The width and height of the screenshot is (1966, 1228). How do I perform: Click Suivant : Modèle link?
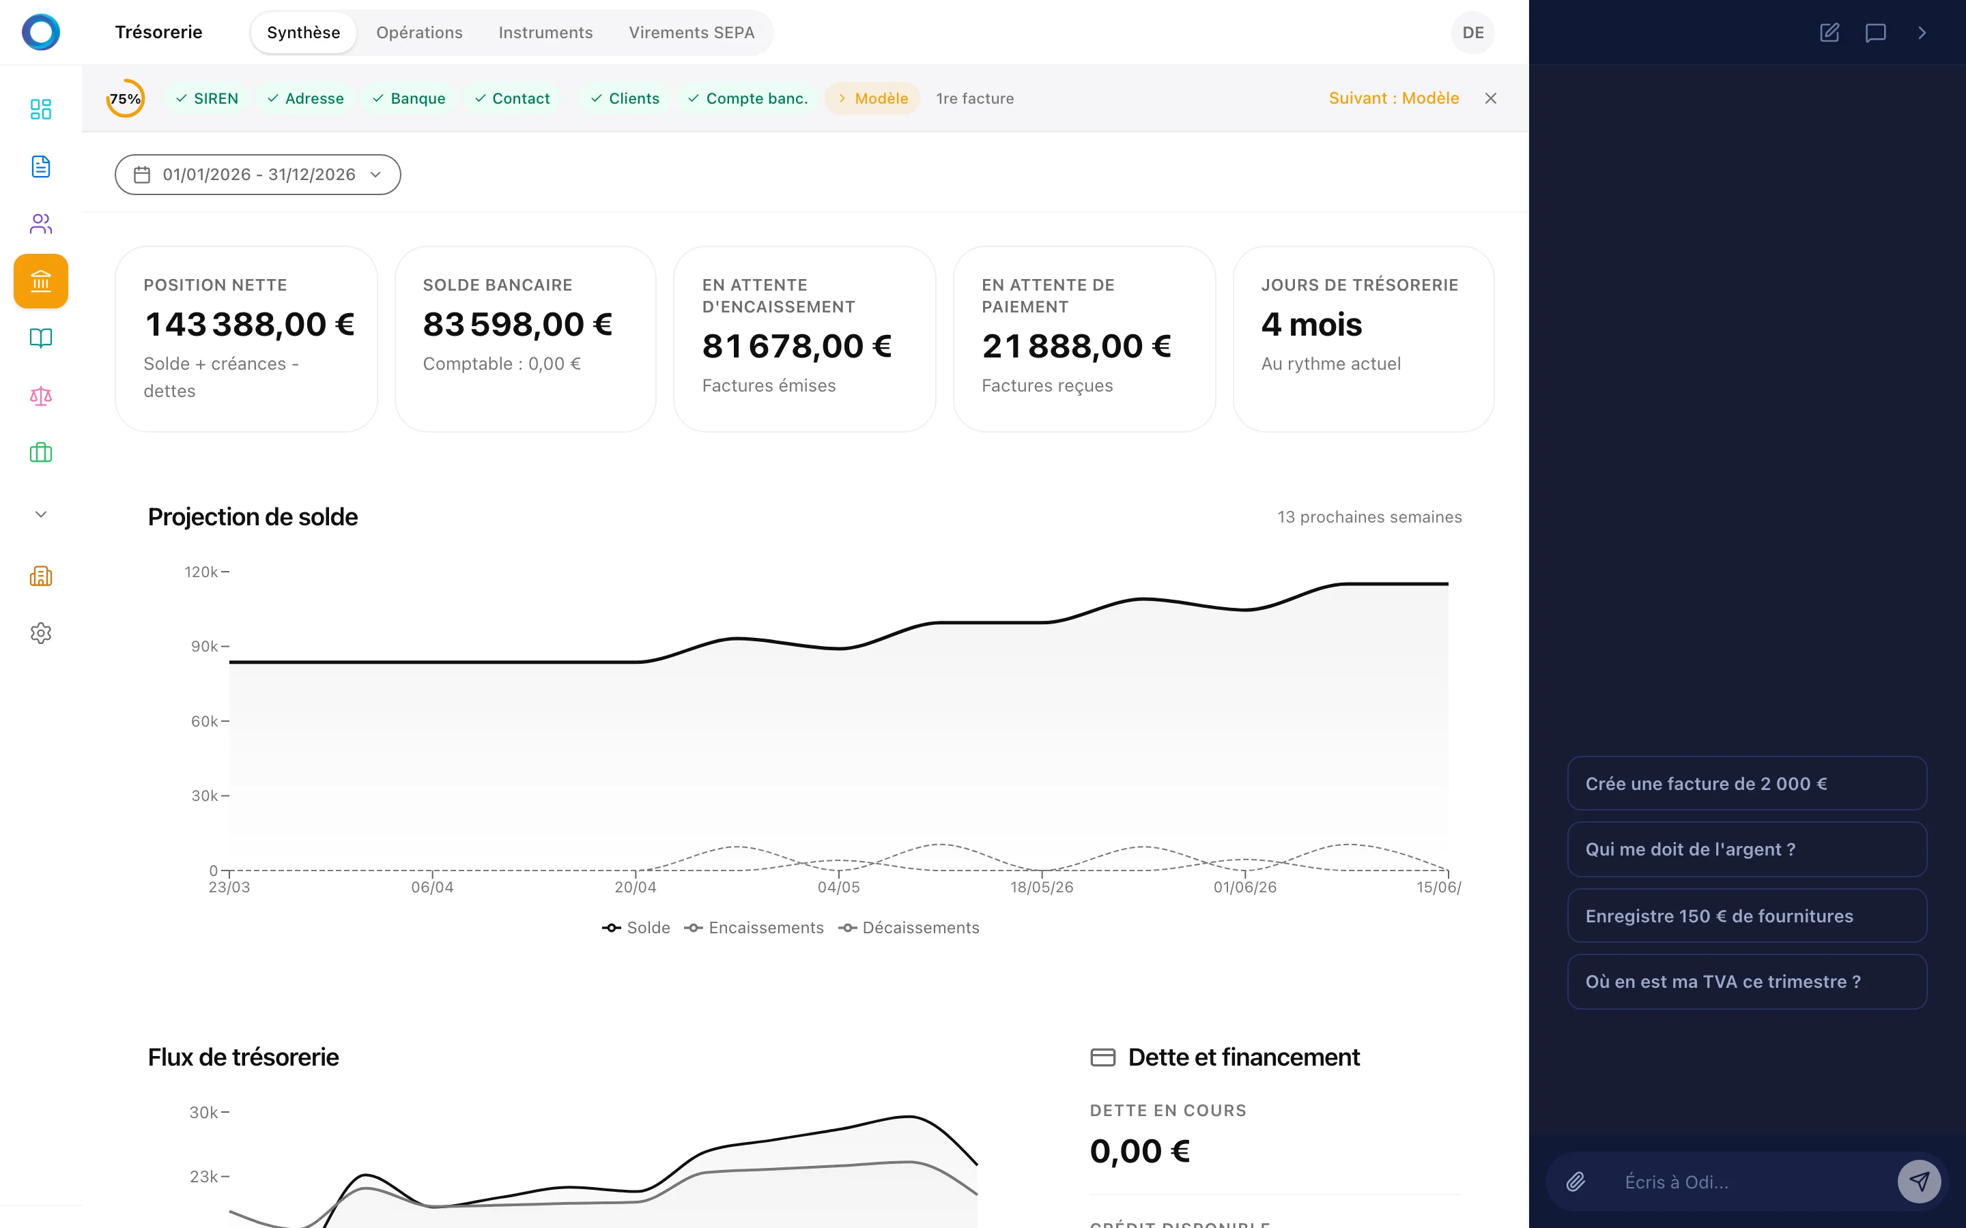point(1393,98)
